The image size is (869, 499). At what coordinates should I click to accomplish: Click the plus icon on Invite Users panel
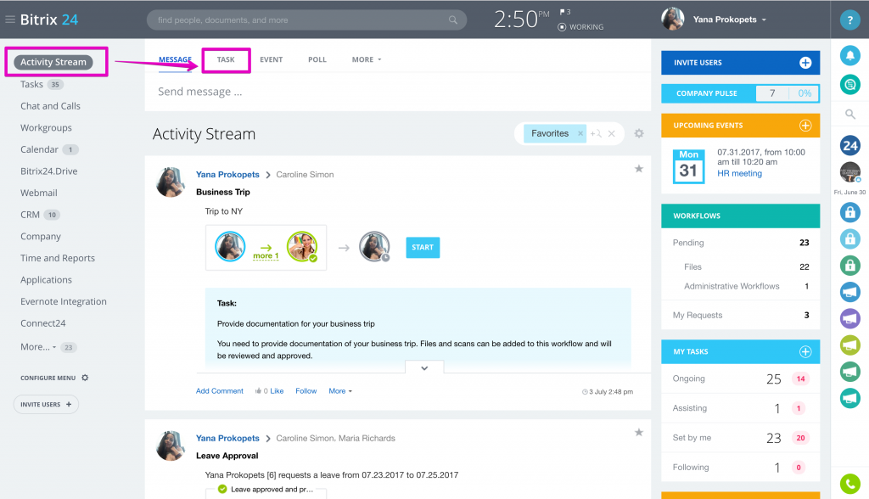pyautogui.click(x=805, y=63)
